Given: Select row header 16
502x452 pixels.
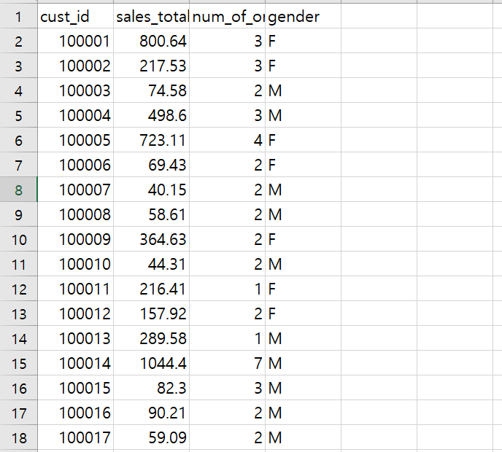Looking at the screenshot, I should [18, 388].
